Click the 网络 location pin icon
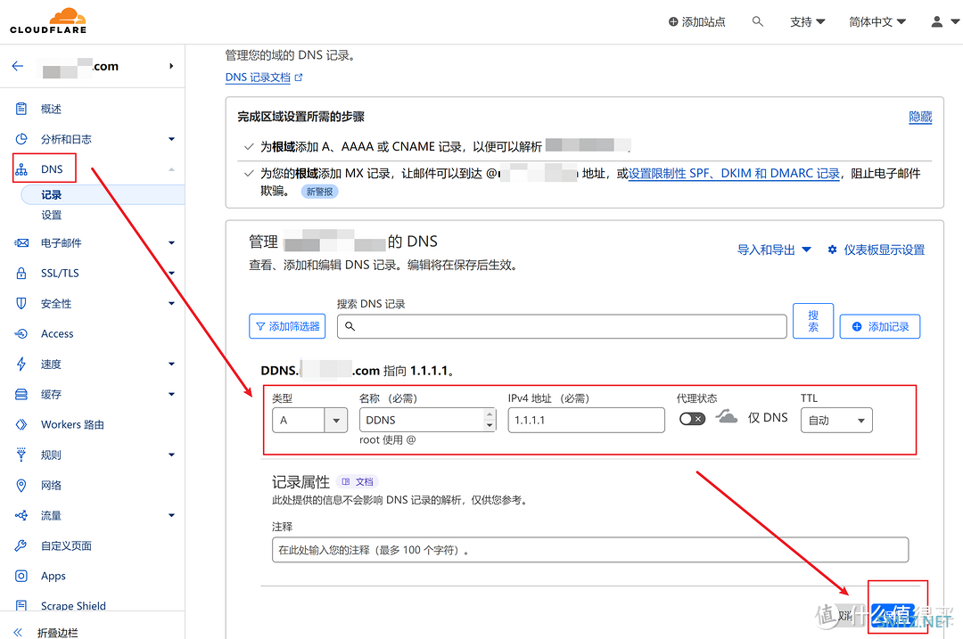The image size is (963, 639). click(x=21, y=486)
